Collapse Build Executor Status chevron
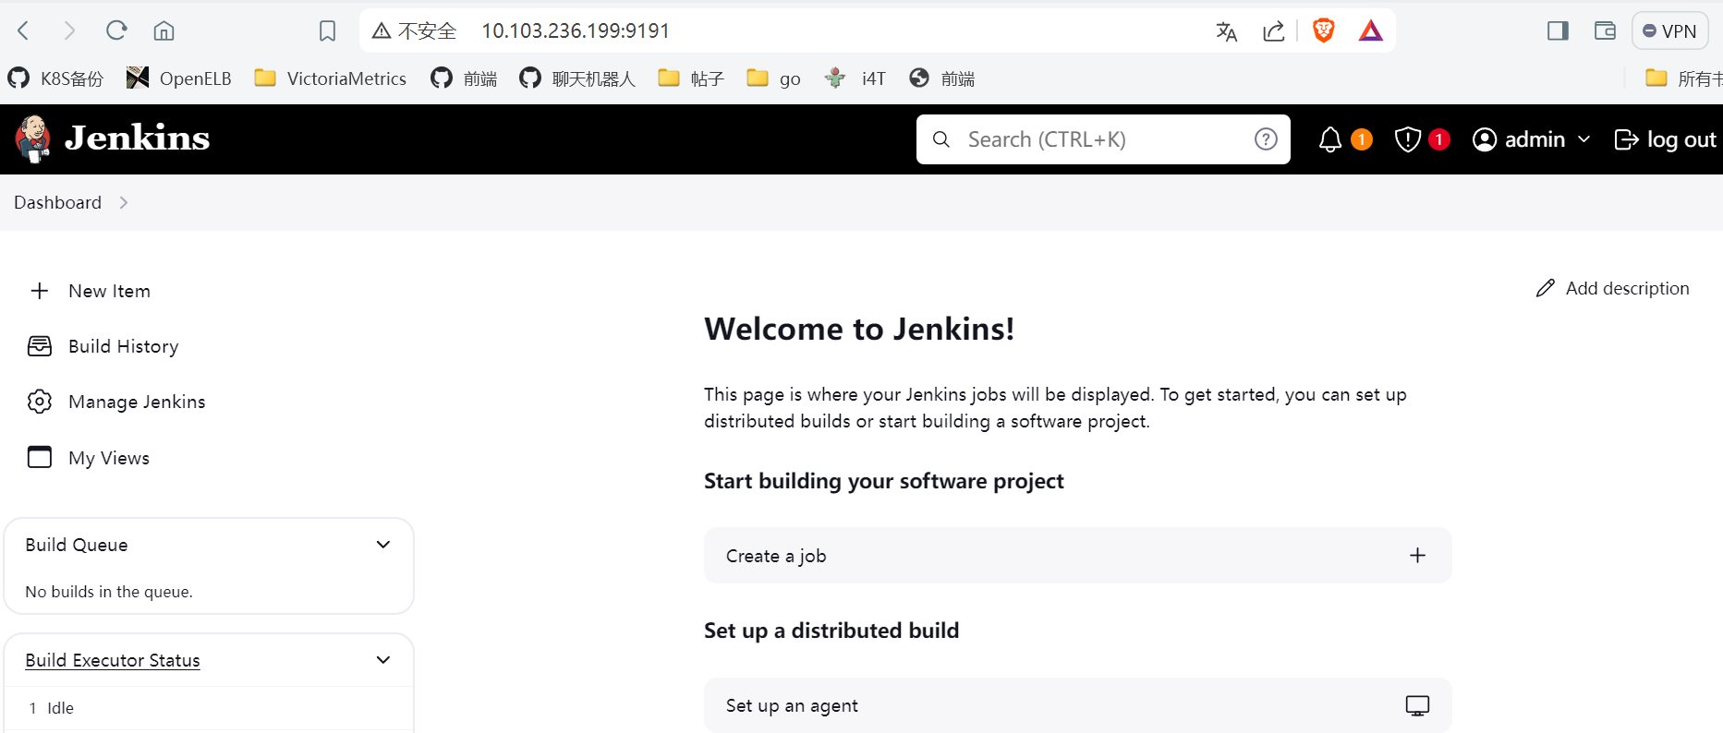Image resolution: width=1723 pixels, height=733 pixels. [x=383, y=660]
